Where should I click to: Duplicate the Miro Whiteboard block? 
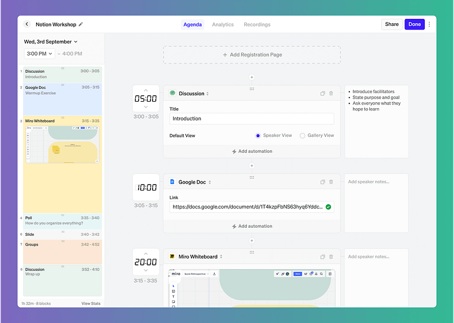click(322, 257)
